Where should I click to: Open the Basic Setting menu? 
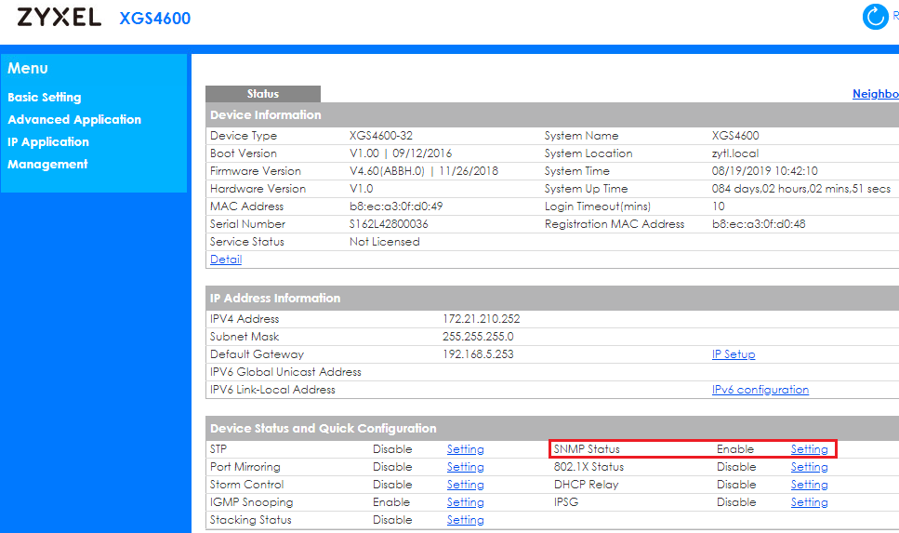coord(45,98)
